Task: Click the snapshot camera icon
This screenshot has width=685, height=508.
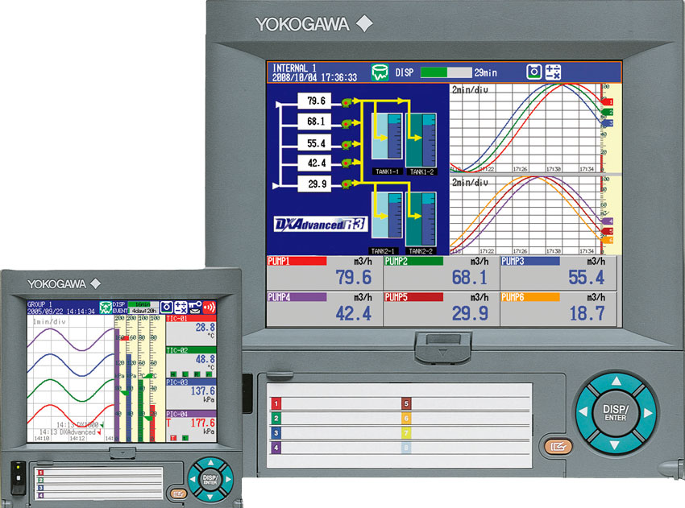Action: (x=533, y=72)
